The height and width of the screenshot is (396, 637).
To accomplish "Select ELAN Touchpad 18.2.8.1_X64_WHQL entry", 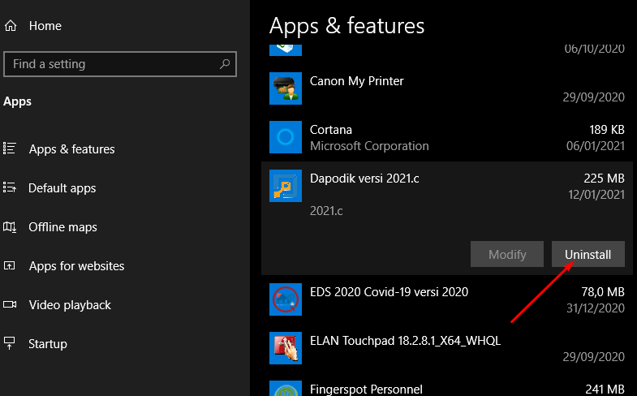I will point(447,348).
